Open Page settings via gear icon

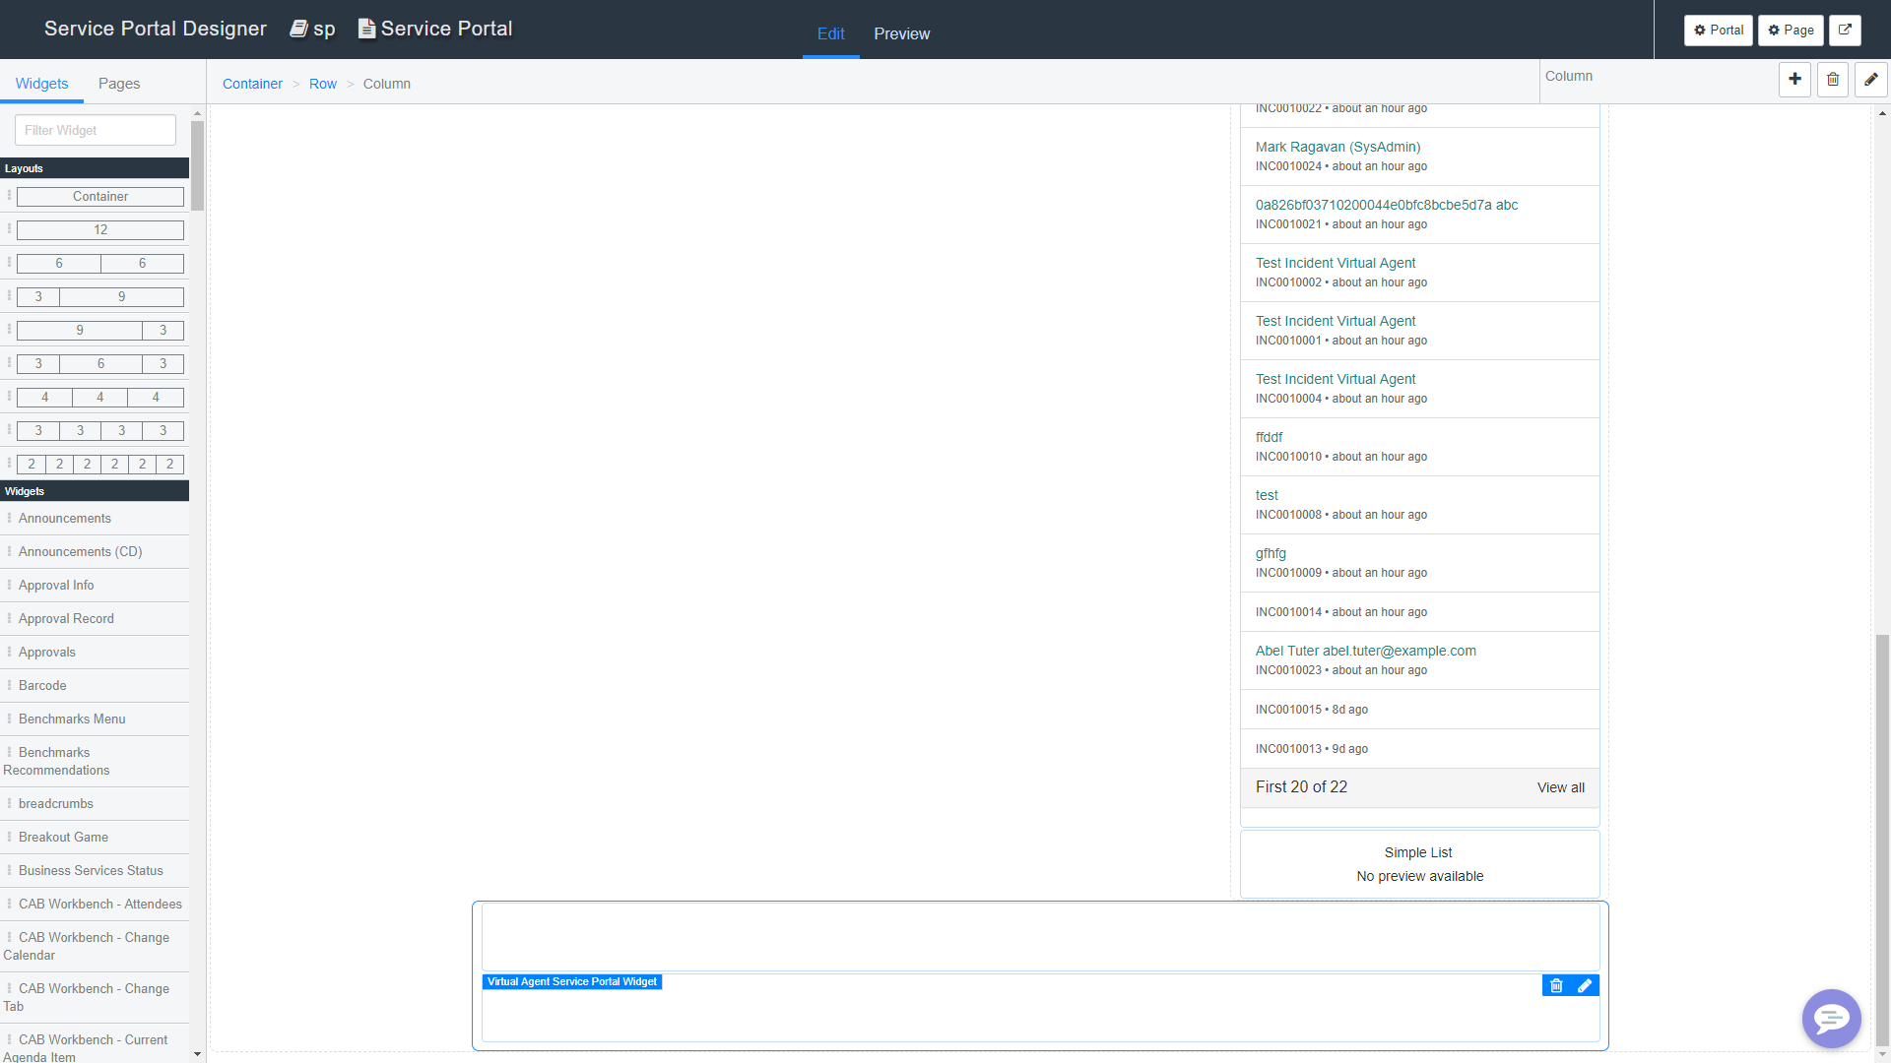click(x=1790, y=31)
